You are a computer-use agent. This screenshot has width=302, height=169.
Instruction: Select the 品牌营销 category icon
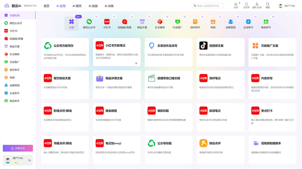coord(231,22)
